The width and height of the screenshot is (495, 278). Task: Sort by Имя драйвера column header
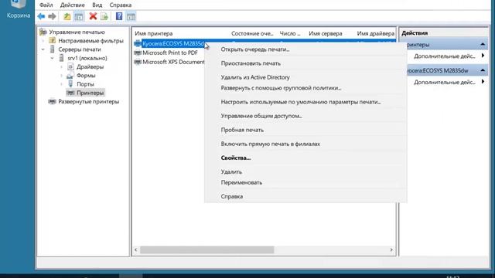375,33
